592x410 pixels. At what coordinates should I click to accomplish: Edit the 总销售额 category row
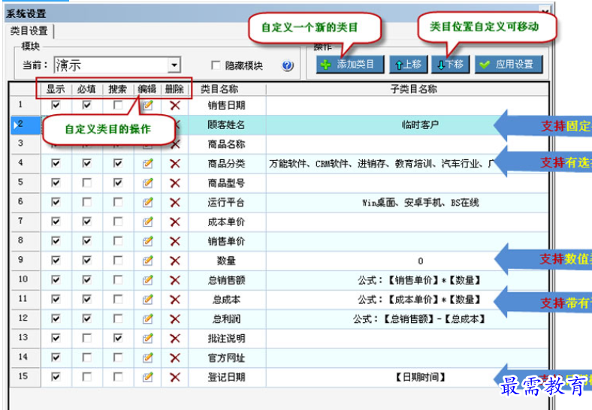pos(147,280)
